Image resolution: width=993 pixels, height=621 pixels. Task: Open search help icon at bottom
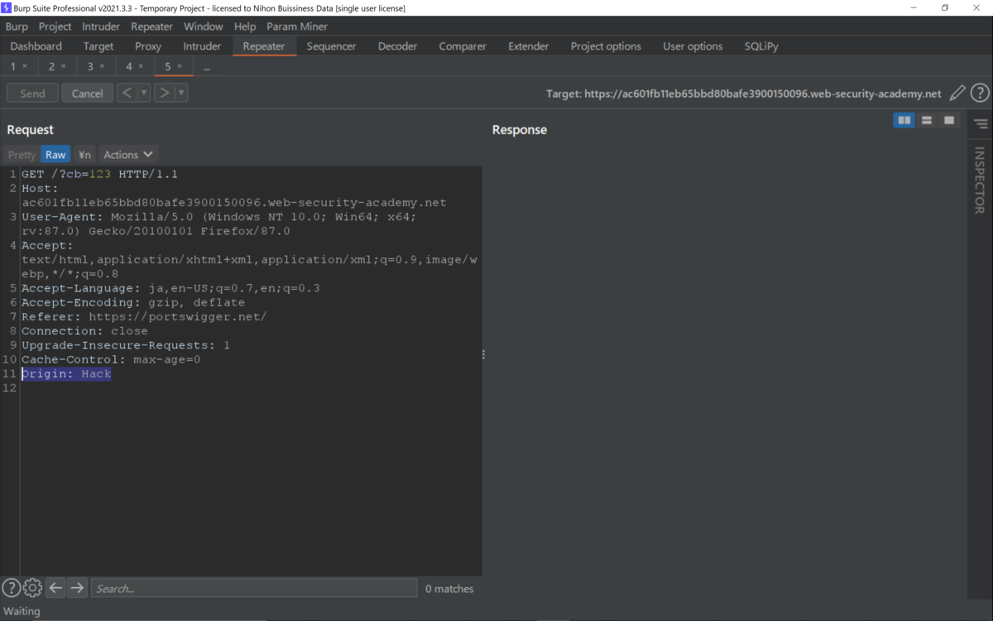(11, 588)
